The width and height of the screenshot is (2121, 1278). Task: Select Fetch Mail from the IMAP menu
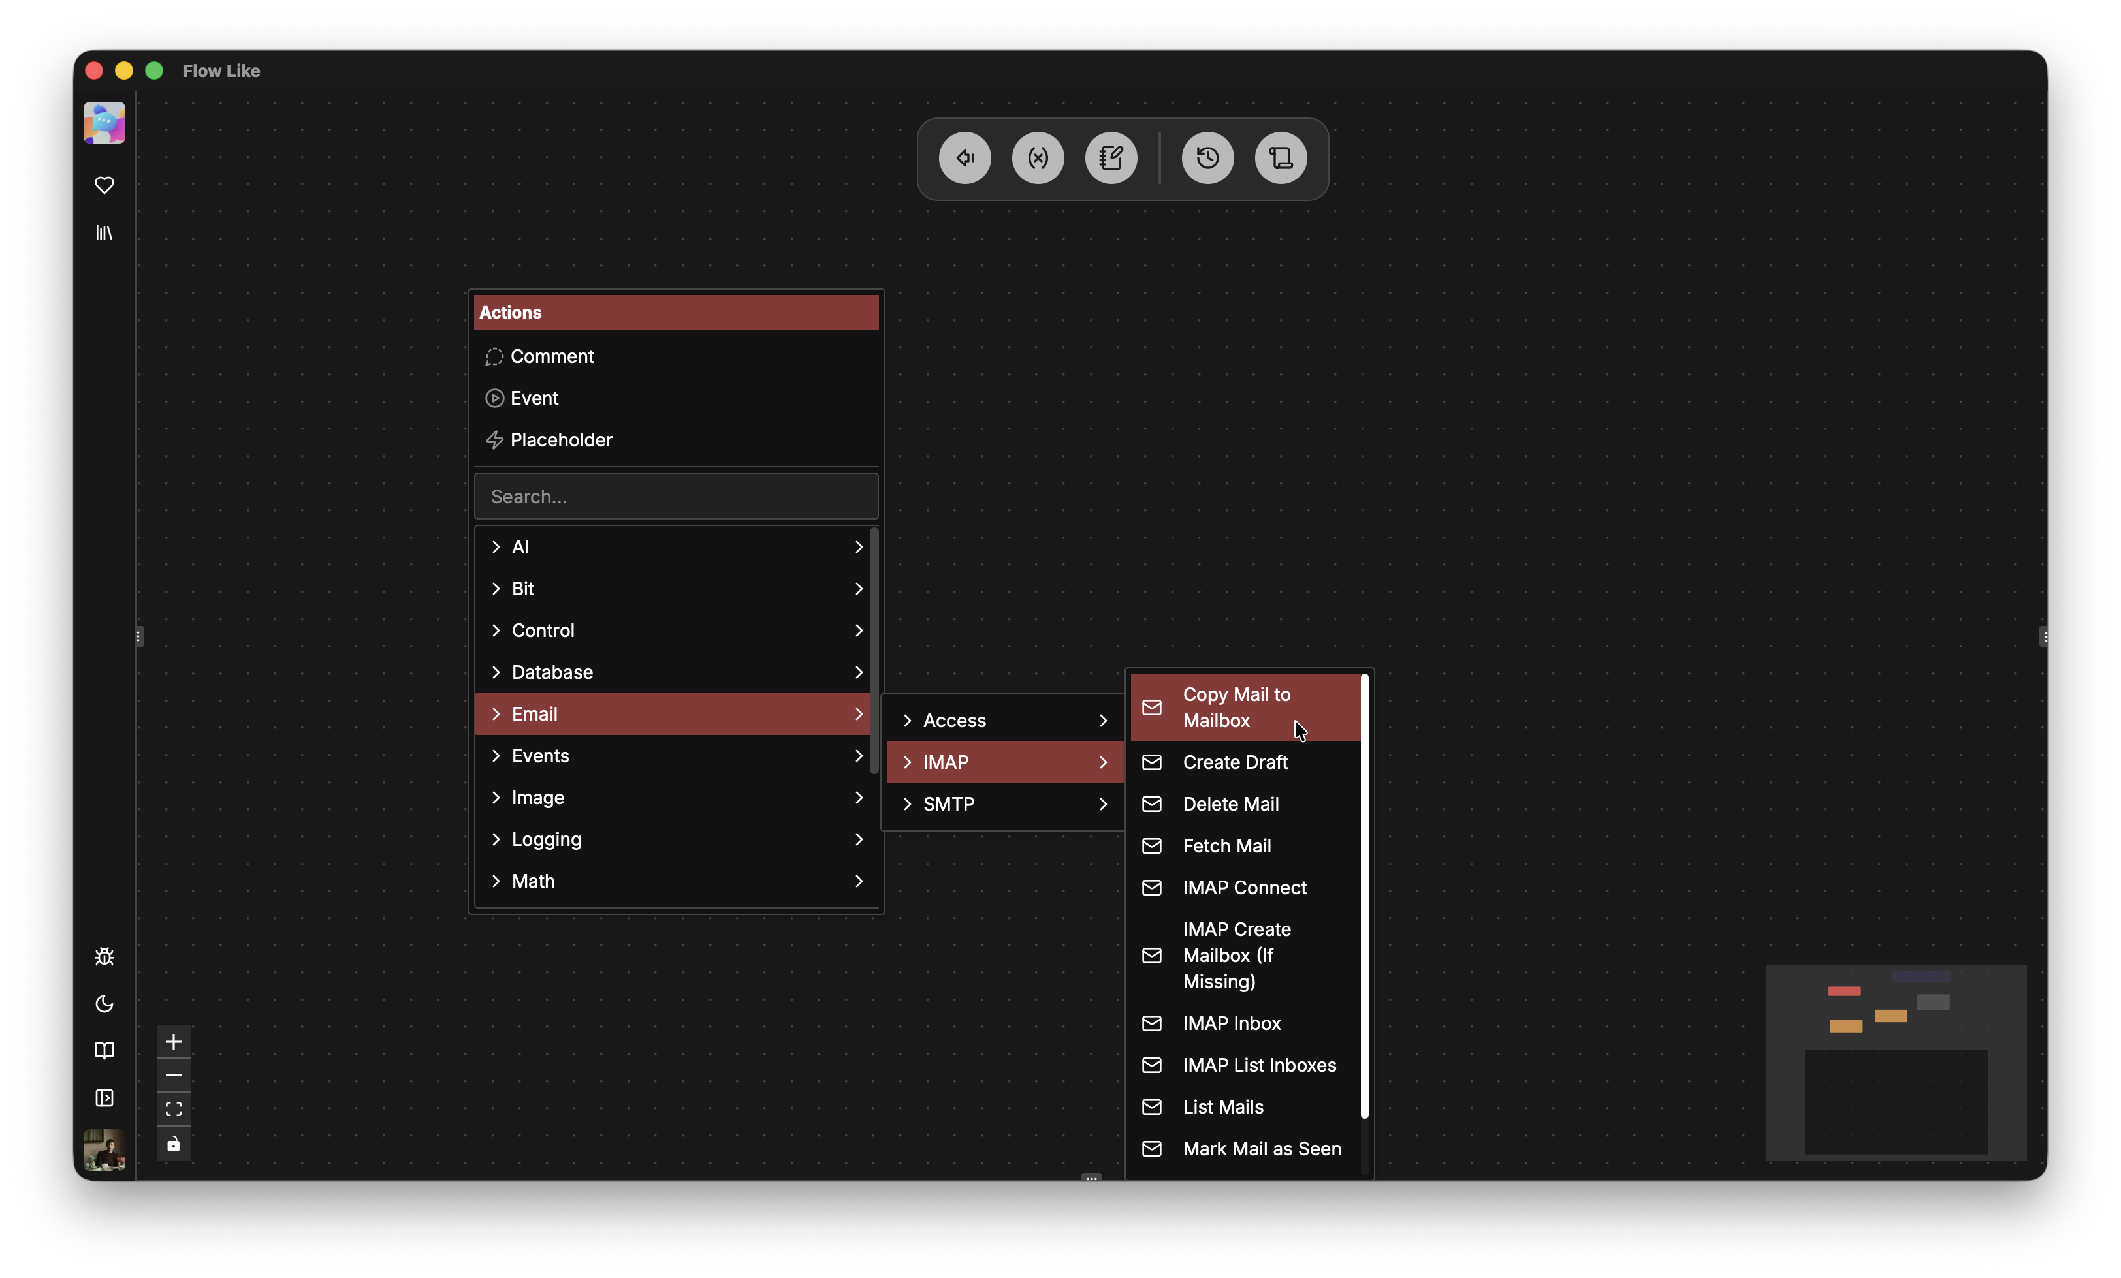click(1226, 845)
